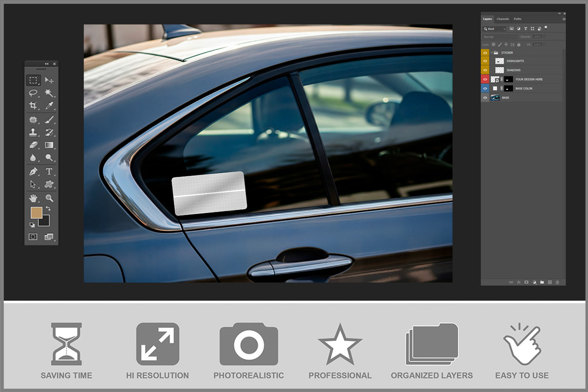Hide the BASE COLOR layer
The height and width of the screenshot is (392, 588).
485,88
